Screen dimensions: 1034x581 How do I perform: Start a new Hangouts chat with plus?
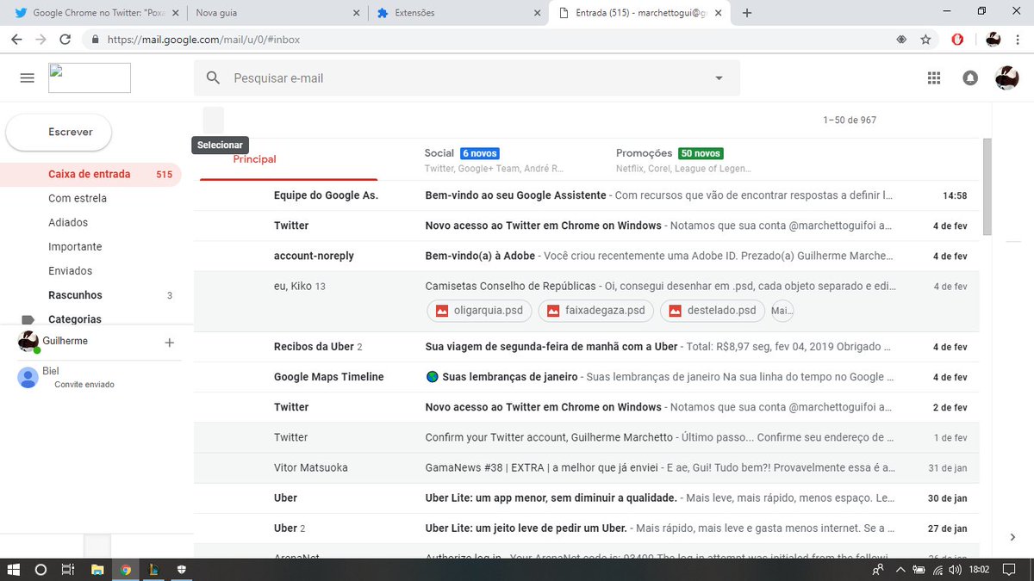(x=169, y=343)
